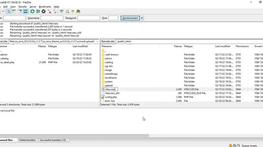
Task: Focus the Username input field
Action: pos(52,18)
